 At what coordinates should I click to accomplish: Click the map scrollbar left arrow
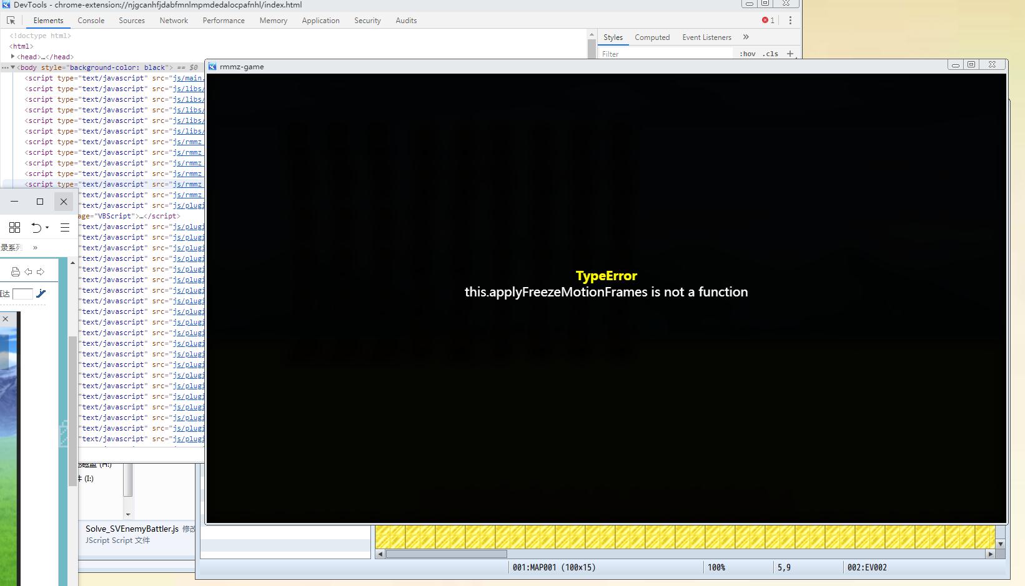[380, 554]
